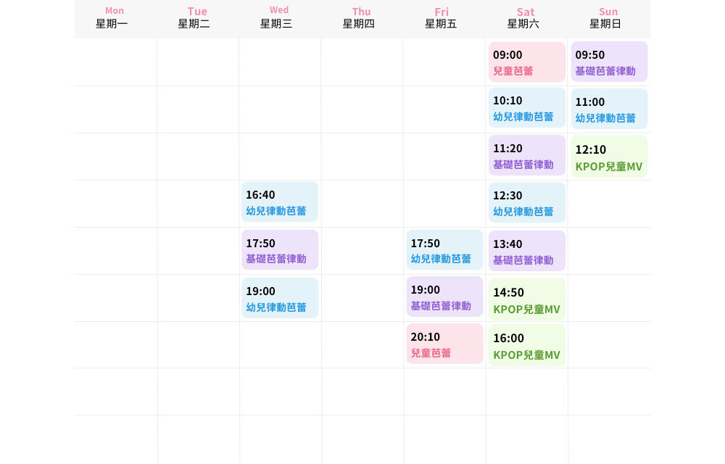Screen dimensions: 725x464
Task: Click Saturday 11:20 基礎芭蕾律動 card
Action: coord(526,156)
